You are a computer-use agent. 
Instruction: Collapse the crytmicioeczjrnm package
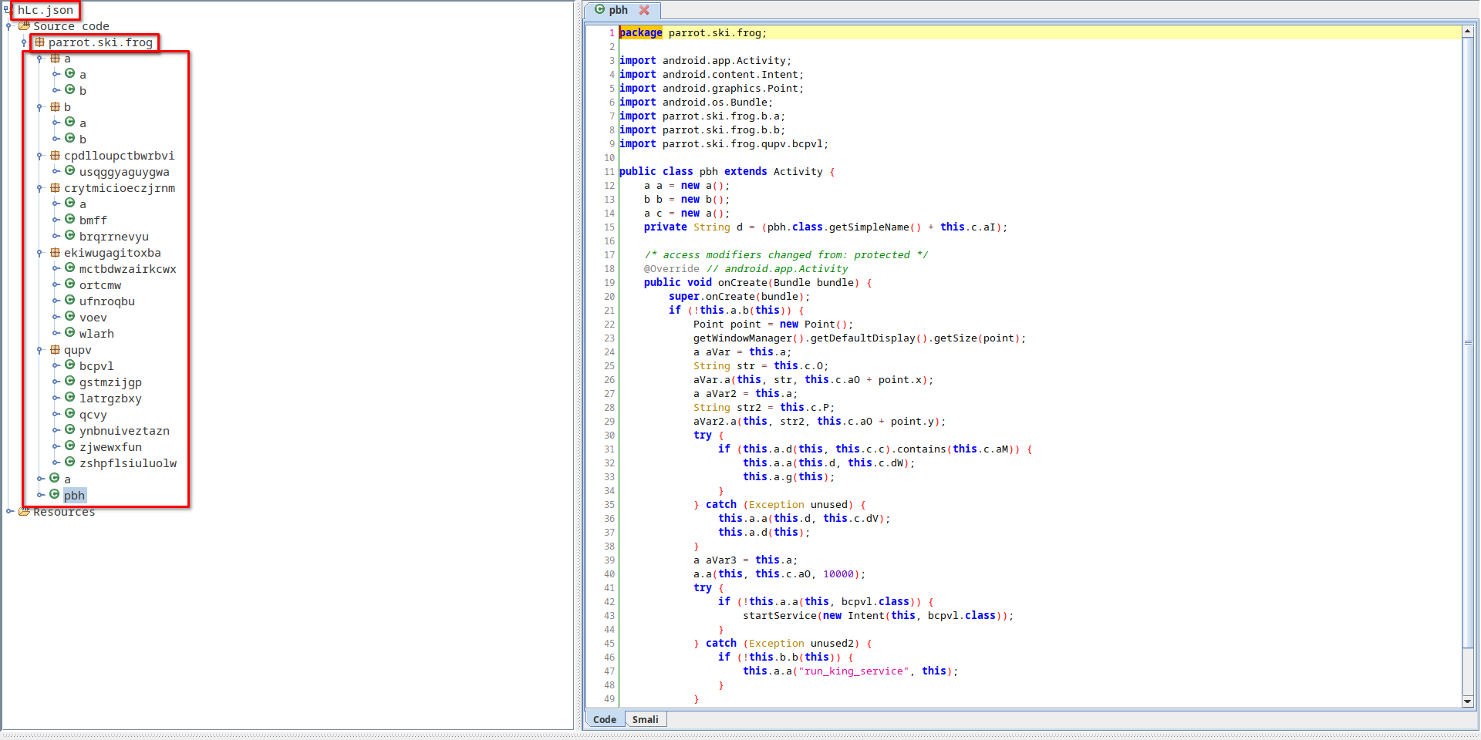pyautogui.click(x=40, y=188)
